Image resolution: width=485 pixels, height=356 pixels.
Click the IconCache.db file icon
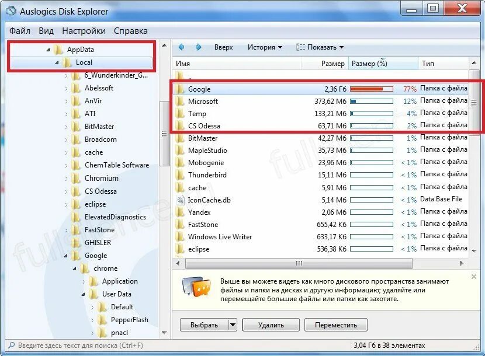point(181,200)
